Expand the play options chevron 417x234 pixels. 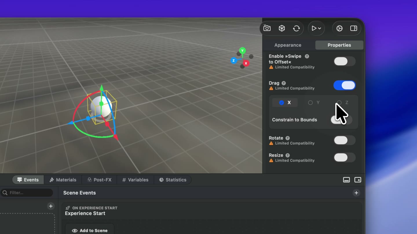(x=320, y=28)
